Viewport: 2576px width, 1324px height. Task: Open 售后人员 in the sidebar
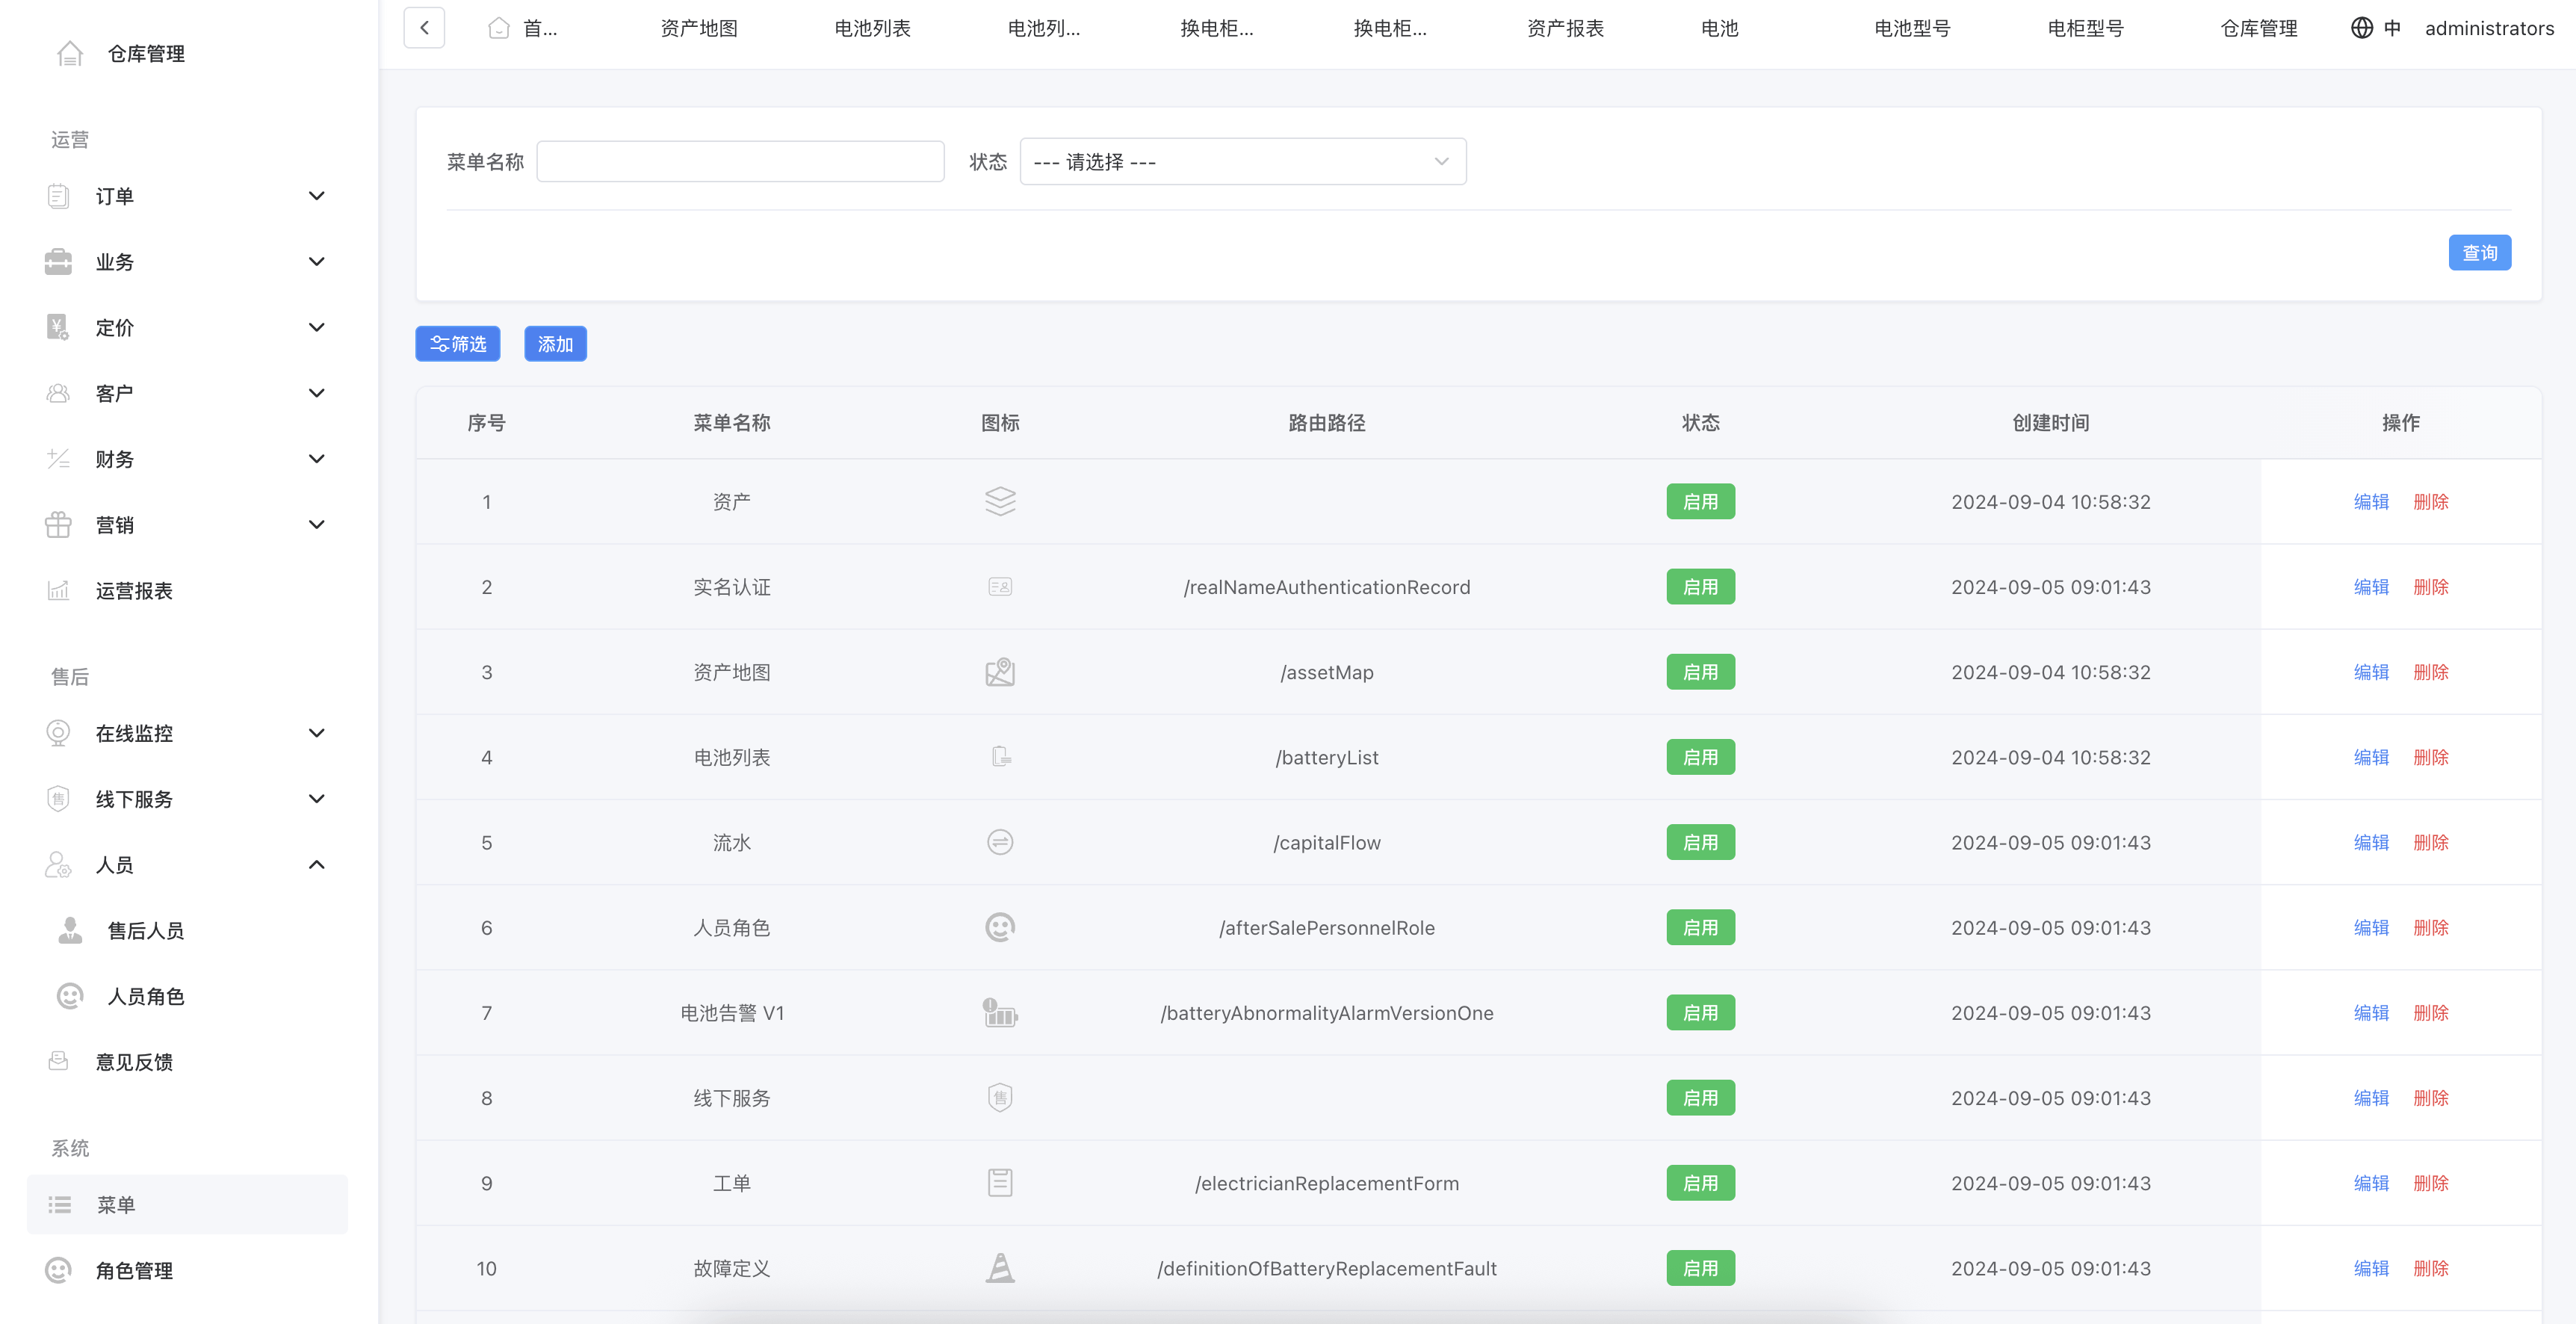tap(146, 931)
